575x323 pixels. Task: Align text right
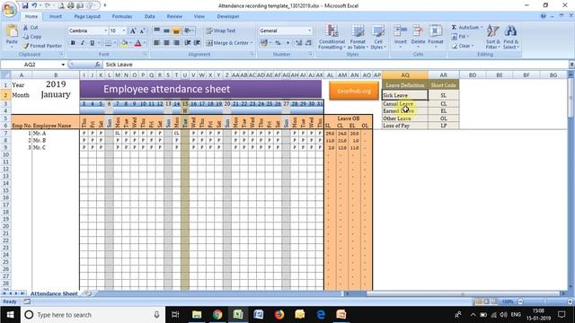tap(176, 43)
